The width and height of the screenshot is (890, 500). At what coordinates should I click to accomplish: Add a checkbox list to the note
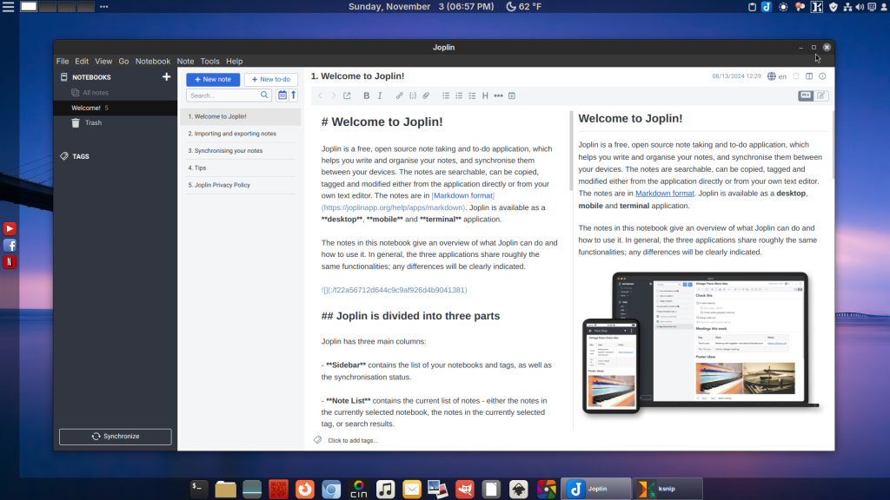[472, 95]
